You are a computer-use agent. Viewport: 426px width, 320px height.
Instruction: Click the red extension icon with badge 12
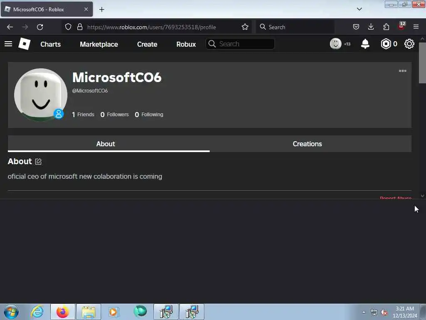click(x=401, y=26)
